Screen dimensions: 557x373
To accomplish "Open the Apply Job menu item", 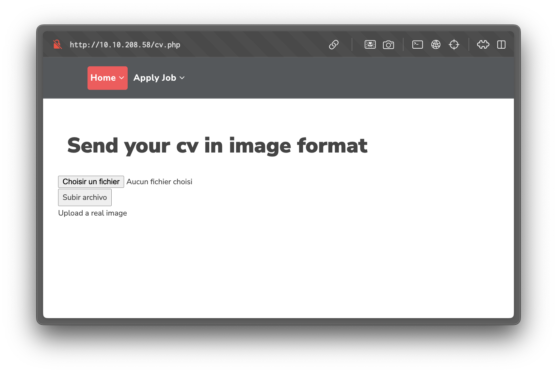I will click(155, 78).
